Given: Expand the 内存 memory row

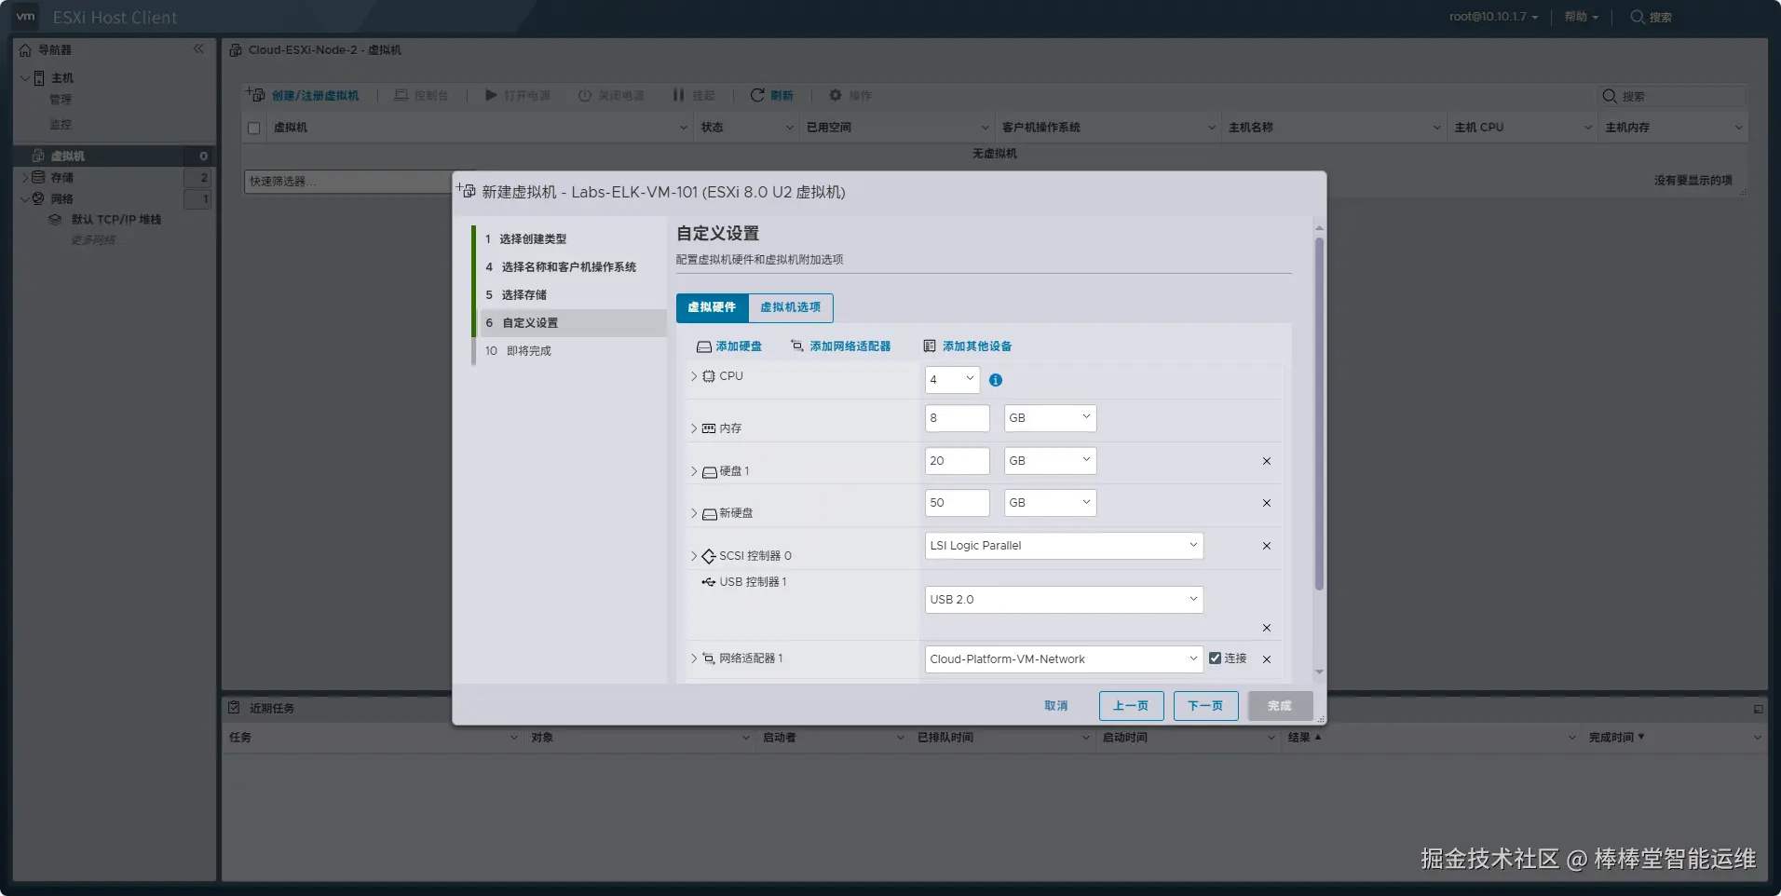Looking at the screenshot, I should click(x=694, y=428).
